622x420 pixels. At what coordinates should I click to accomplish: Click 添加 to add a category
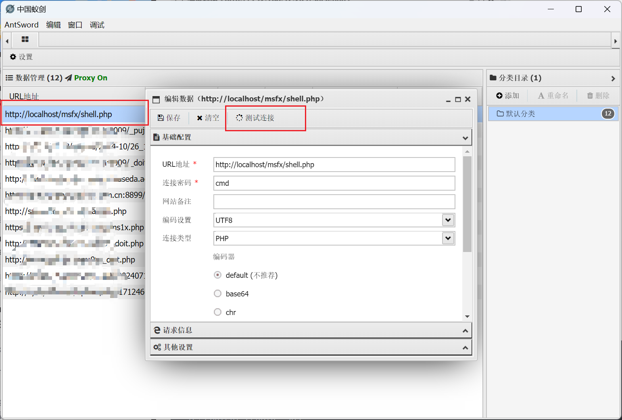tap(507, 96)
